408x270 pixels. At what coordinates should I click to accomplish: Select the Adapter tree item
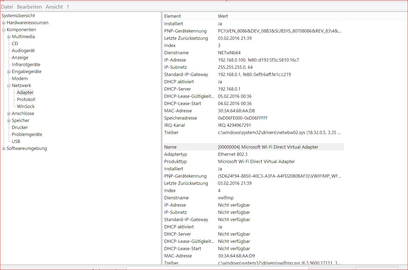pyautogui.click(x=25, y=92)
